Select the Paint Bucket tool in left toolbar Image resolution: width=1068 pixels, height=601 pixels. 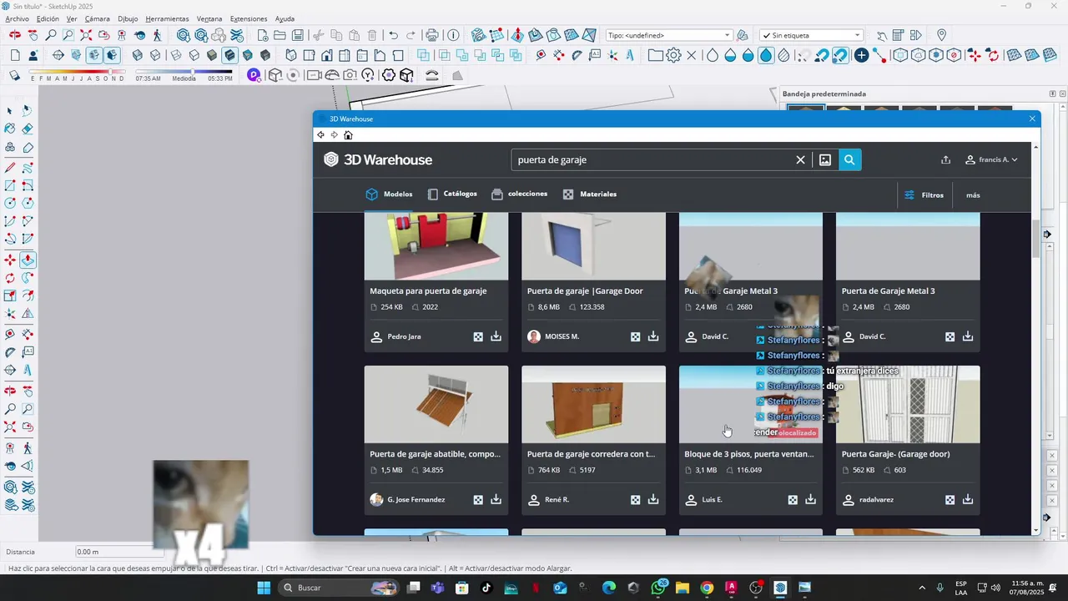(x=9, y=128)
